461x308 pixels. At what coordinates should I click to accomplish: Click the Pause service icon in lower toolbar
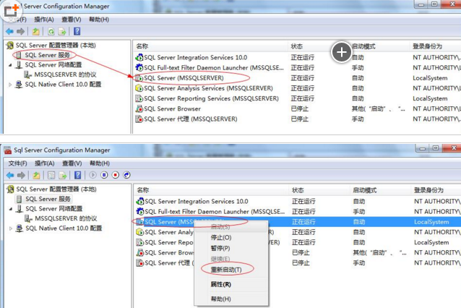tap(104, 175)
